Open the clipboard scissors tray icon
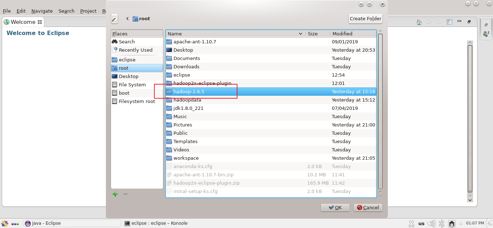Screen dimensions: 493x228 (411, 224)
